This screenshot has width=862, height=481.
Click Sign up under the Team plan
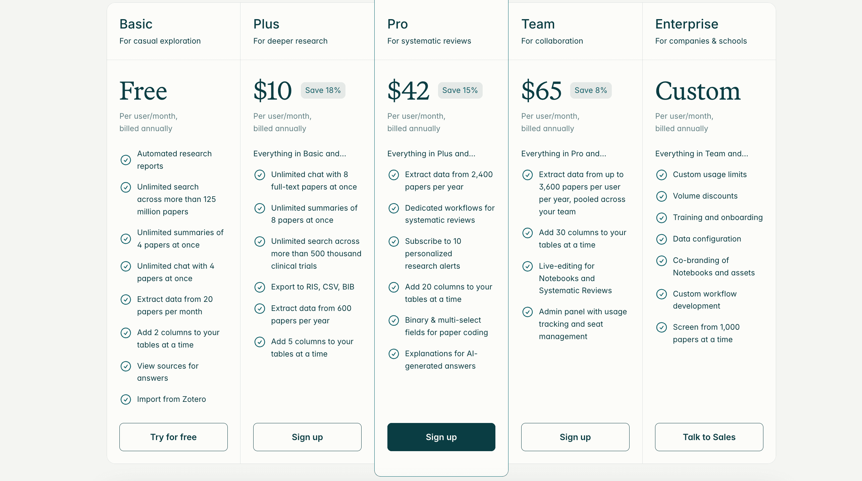tap(575, 437)
